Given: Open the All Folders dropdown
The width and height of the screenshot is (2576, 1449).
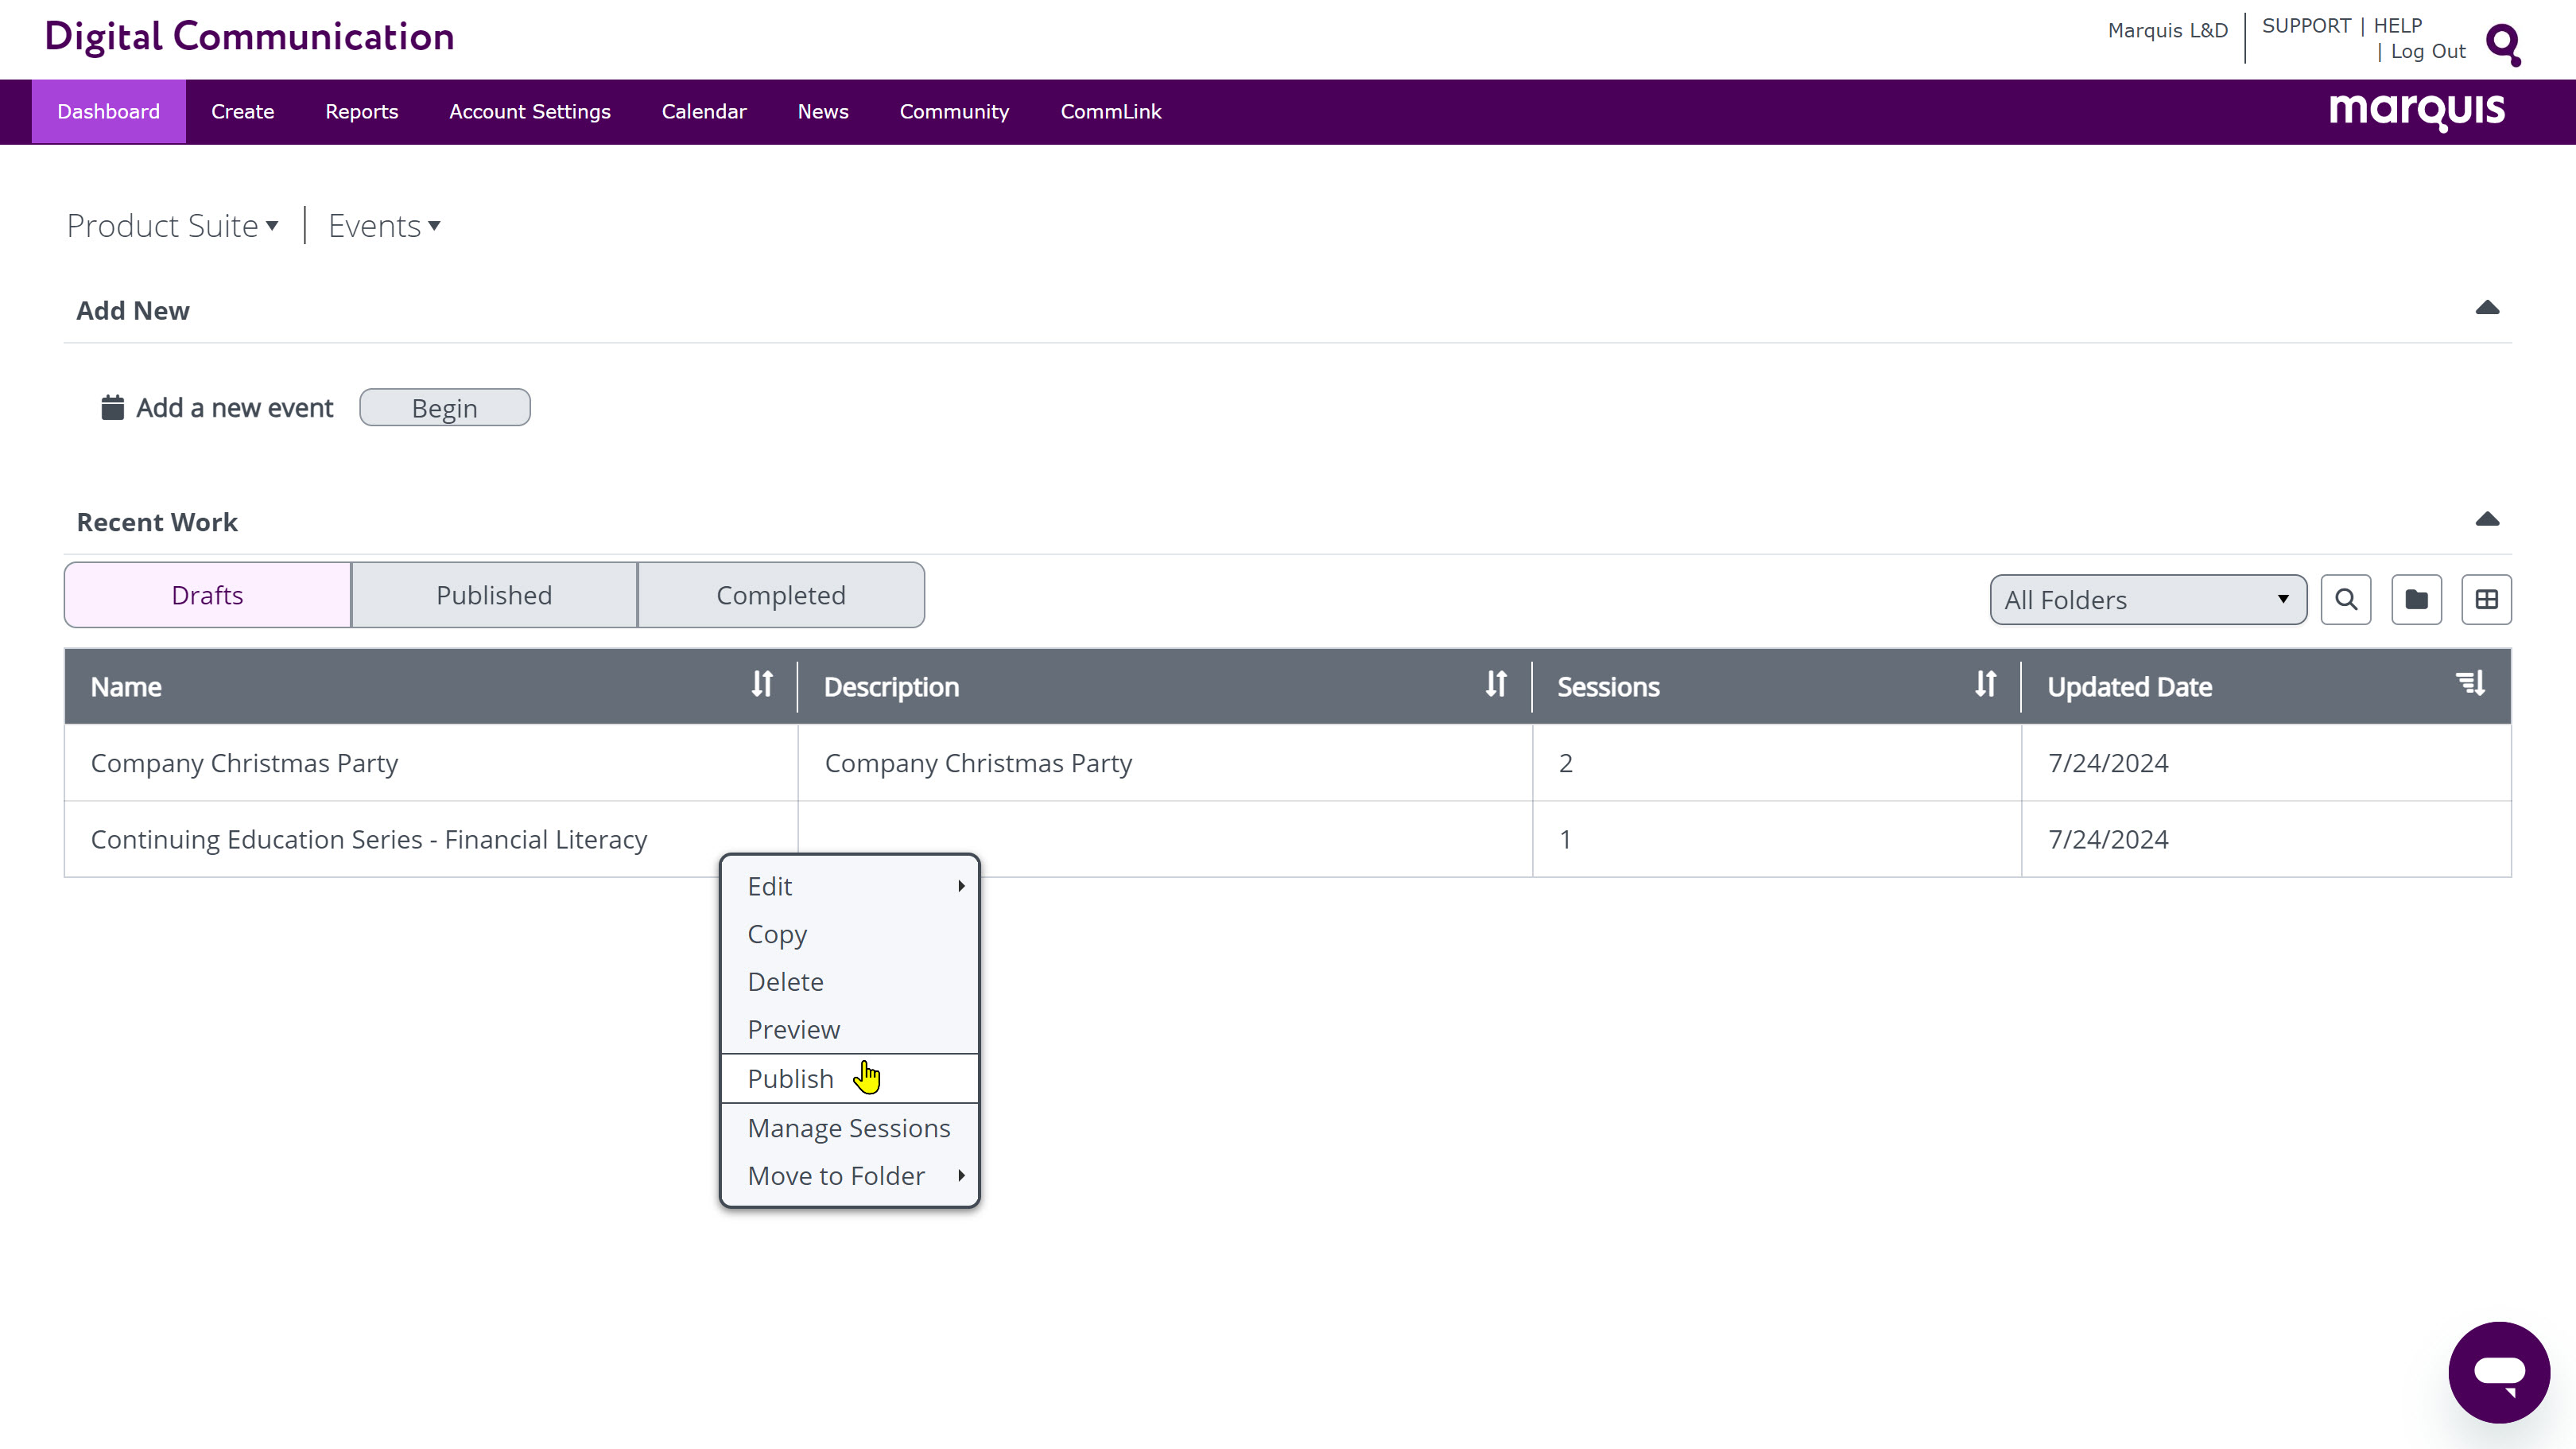Looking at the screenshot, I should pyautogui.click(x=2147, y=600).
